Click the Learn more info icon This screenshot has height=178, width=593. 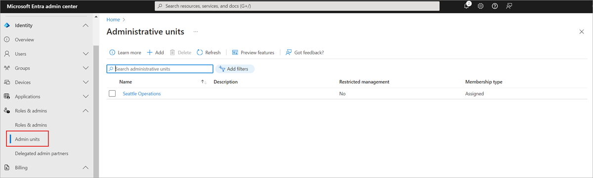(112, 52)
